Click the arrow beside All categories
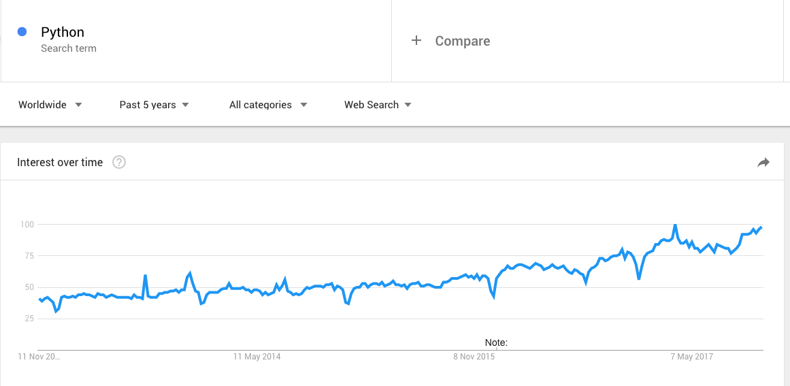790x386 pixels. click(303, 105)
